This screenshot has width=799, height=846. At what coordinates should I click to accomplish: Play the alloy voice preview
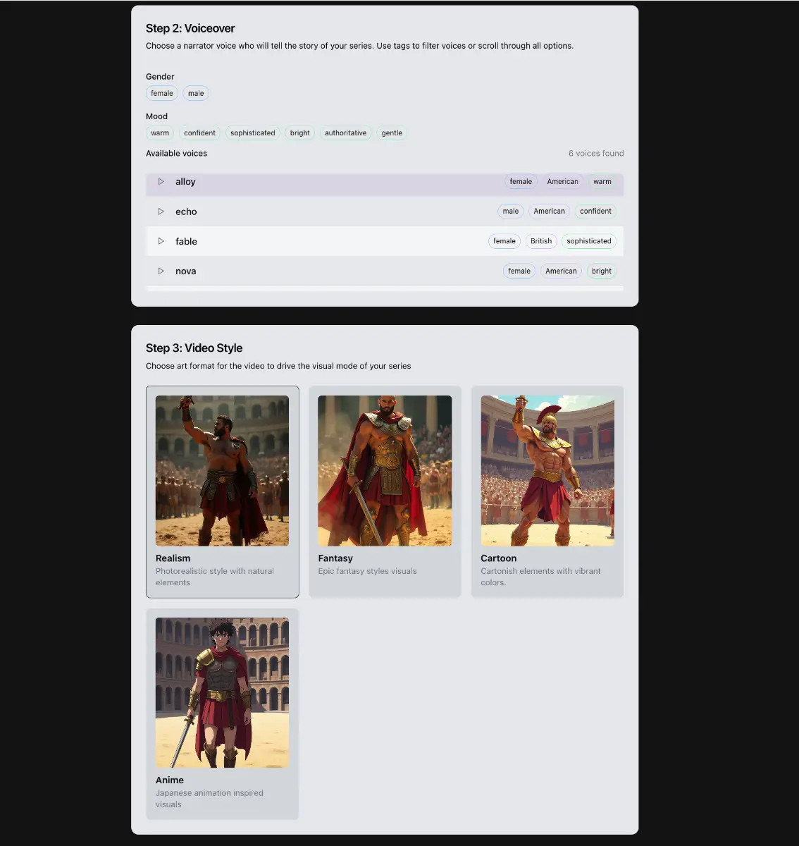tap(161, 182)
